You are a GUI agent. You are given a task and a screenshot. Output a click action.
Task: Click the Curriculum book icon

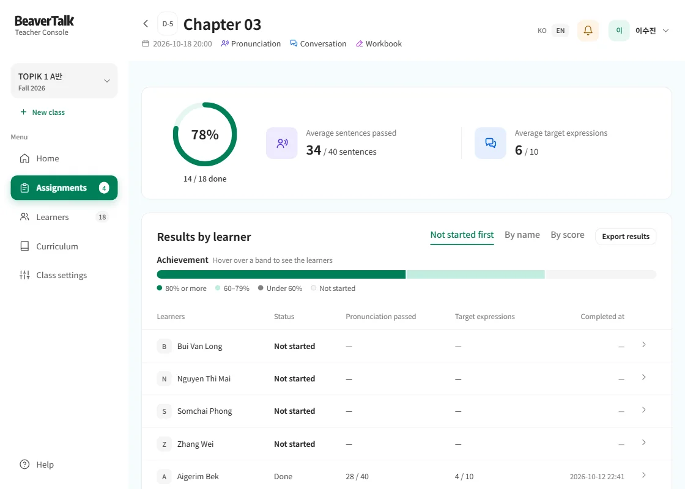[x=25, y=246]
